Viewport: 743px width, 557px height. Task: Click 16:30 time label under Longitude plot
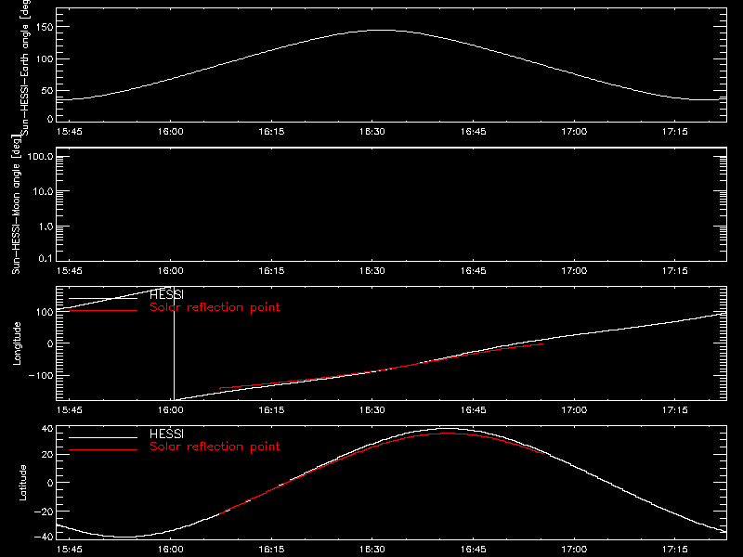point(372,410)
